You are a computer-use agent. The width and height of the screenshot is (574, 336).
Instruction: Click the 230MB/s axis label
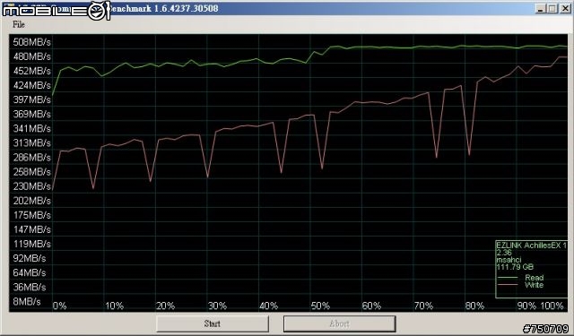(x=32, y=186)
